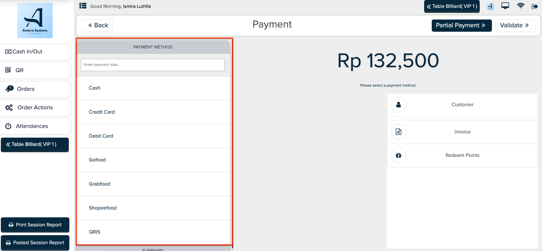This screenshot has height=251, width=542.
Task: Open Order Actions in the sidebar
Action: 35,108
